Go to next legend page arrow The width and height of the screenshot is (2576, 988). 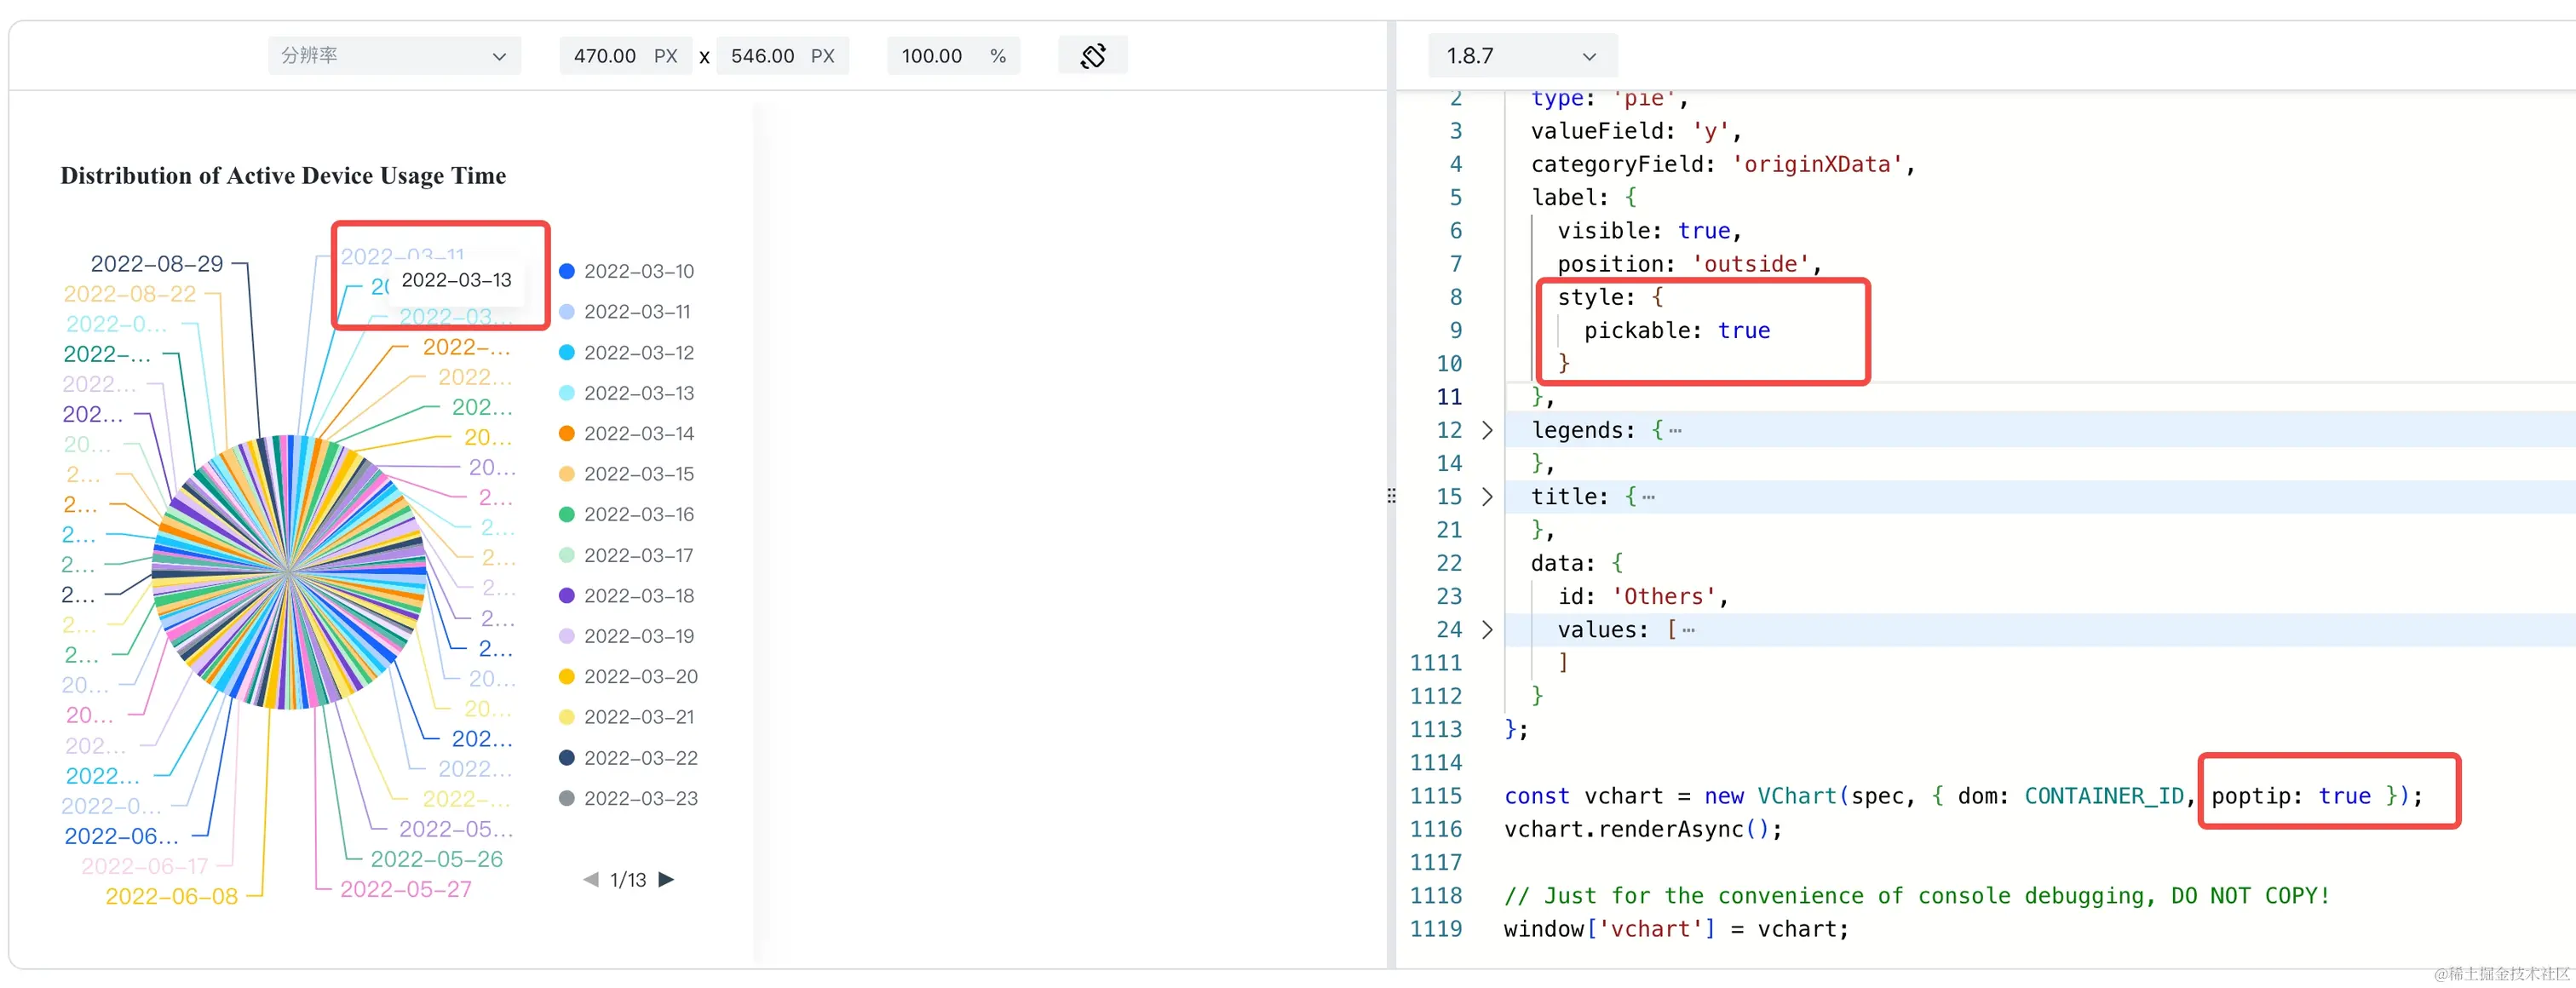667,879
